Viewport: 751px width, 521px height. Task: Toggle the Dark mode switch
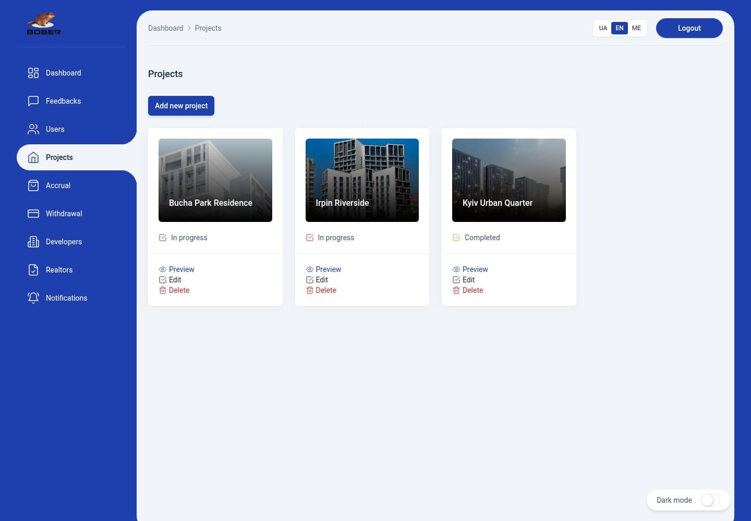coord(710,500)
